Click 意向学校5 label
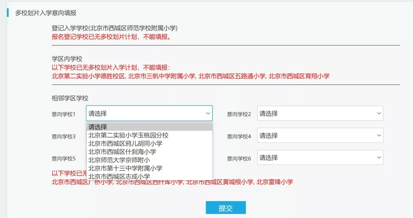 tap(63, 158)
